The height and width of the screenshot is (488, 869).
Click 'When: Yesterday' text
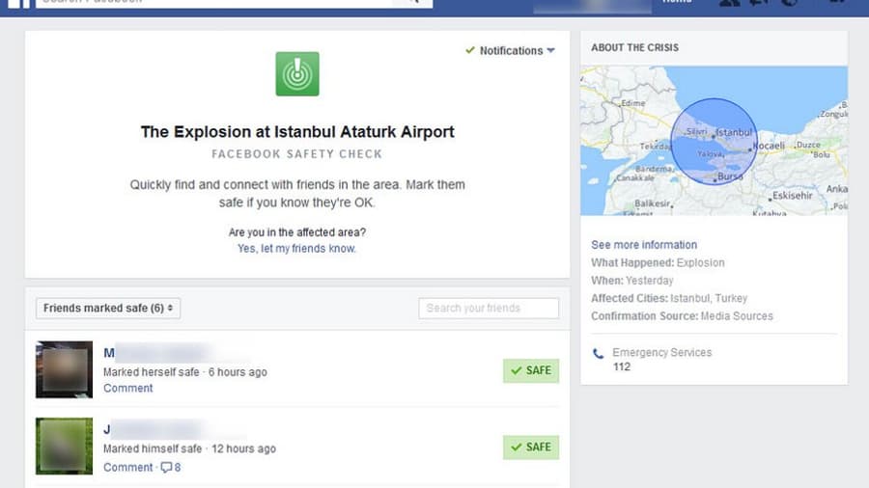coord(632,281)
